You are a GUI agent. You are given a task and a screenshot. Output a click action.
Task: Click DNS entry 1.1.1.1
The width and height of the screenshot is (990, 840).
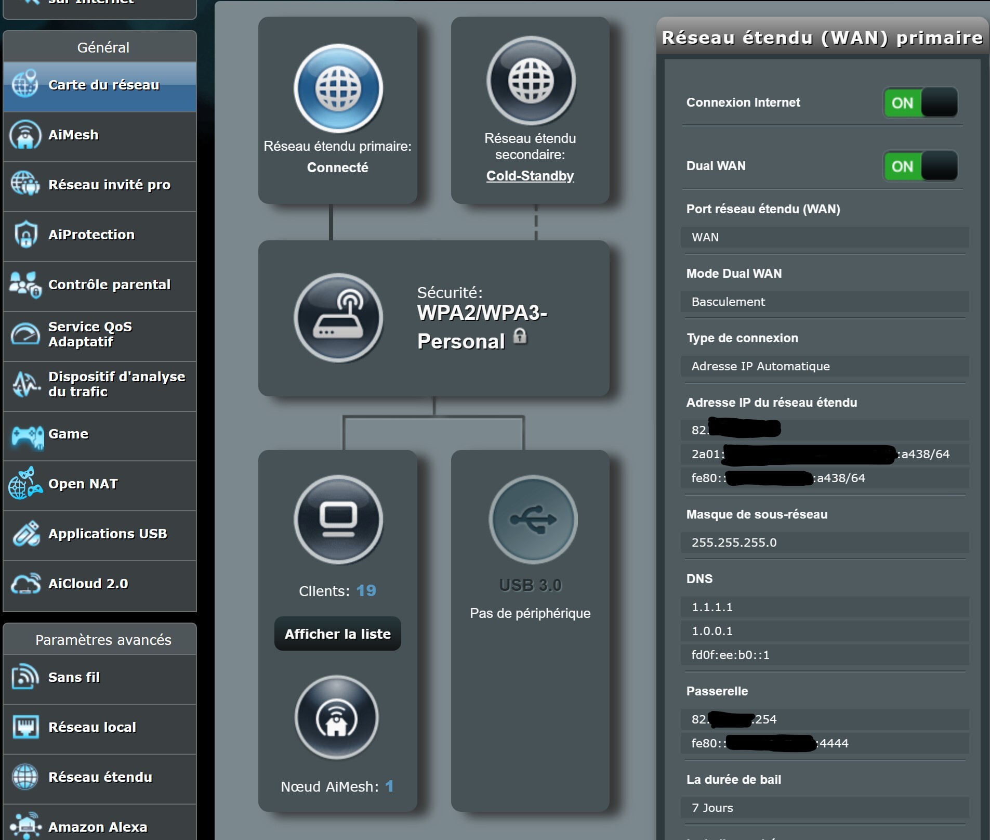click(x=825, y=607)
